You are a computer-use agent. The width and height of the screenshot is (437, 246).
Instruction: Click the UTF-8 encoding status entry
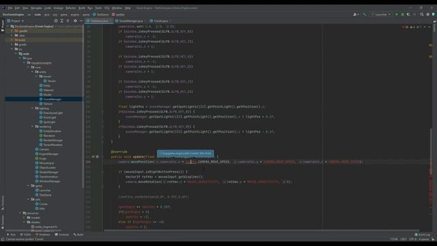click(x=412, y=239)
